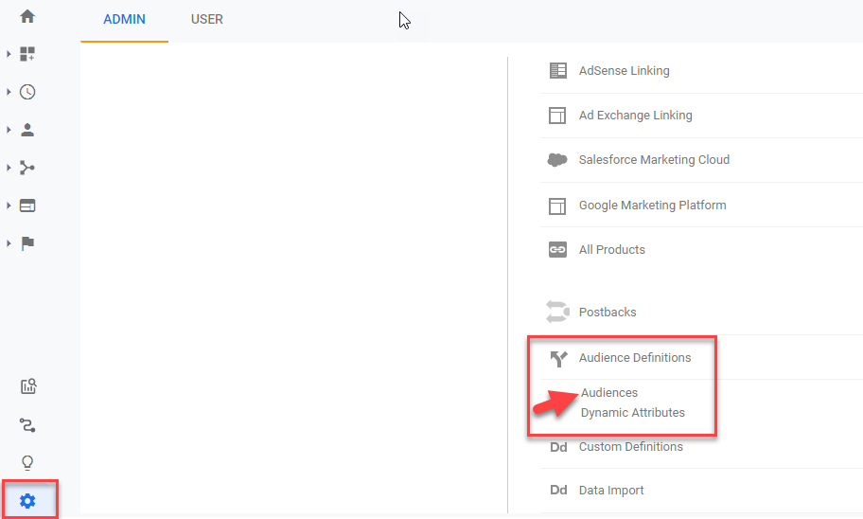Open the Dynamic Attributes link
863x519 pixels.
point(633,413)
